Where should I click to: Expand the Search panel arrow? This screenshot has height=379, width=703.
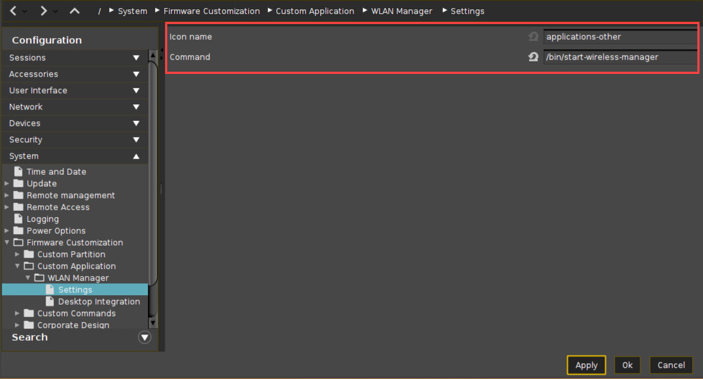click(x=145, y=337)
